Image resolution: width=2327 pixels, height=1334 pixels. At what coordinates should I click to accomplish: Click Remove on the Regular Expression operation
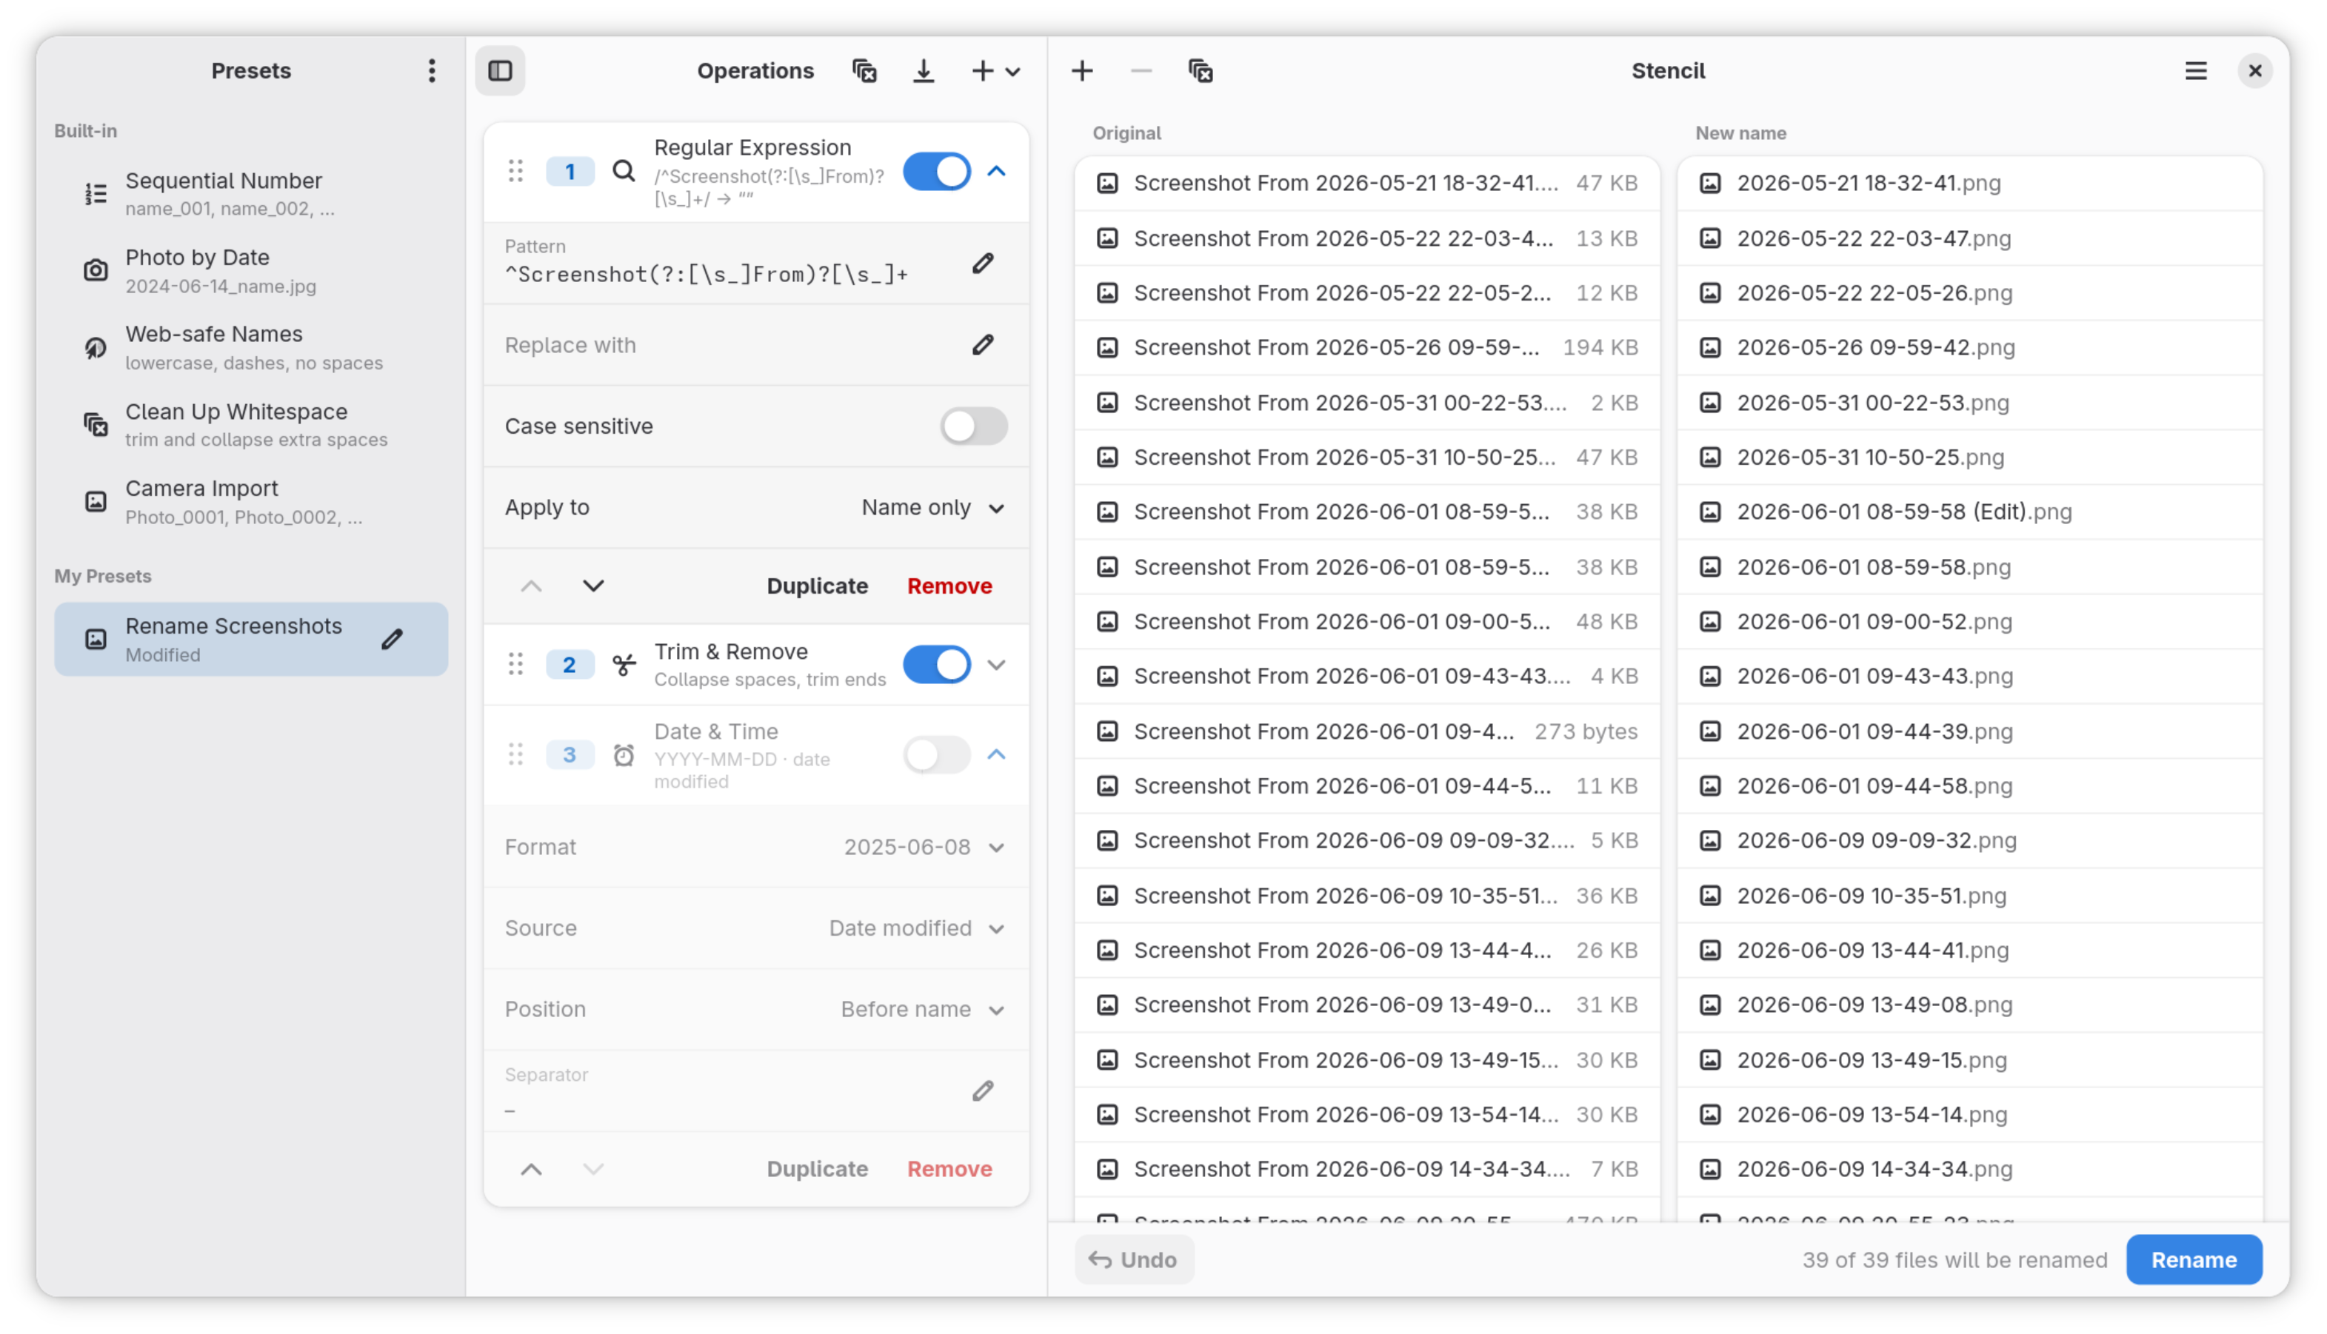click(949, 586)
